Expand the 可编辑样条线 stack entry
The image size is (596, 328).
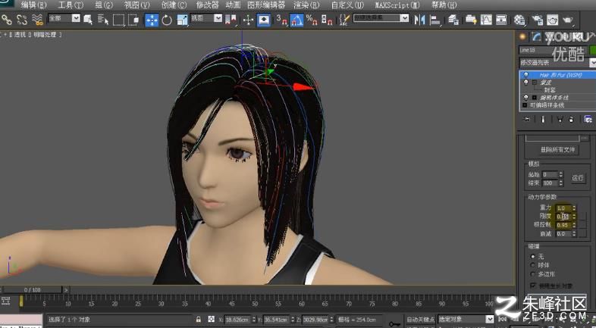tap(525, 105)
